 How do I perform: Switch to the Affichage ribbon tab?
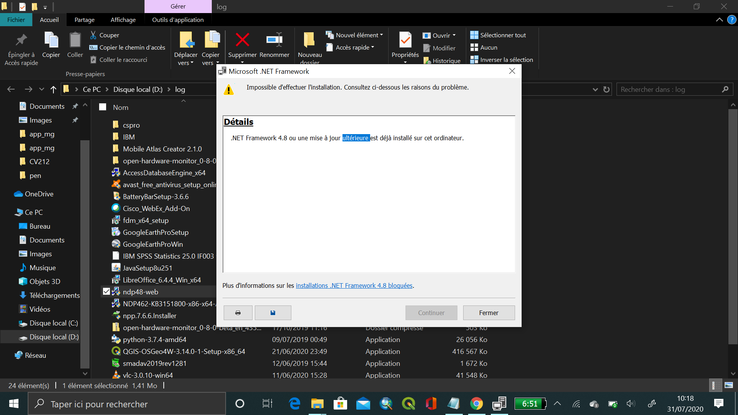[123, 20]
